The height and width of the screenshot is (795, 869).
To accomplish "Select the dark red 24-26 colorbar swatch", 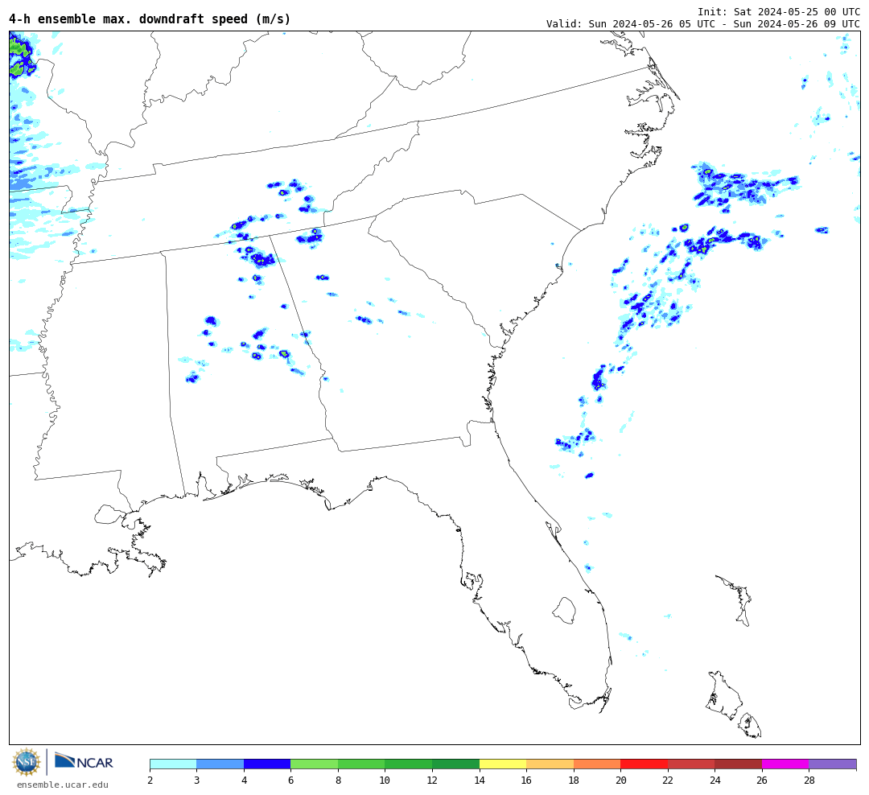I will pos(738,764).
